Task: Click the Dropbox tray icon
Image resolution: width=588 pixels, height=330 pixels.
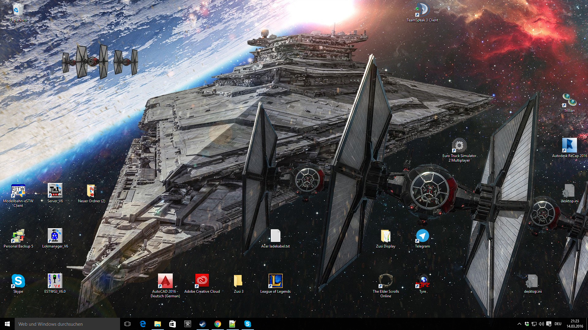Action: 527,324
